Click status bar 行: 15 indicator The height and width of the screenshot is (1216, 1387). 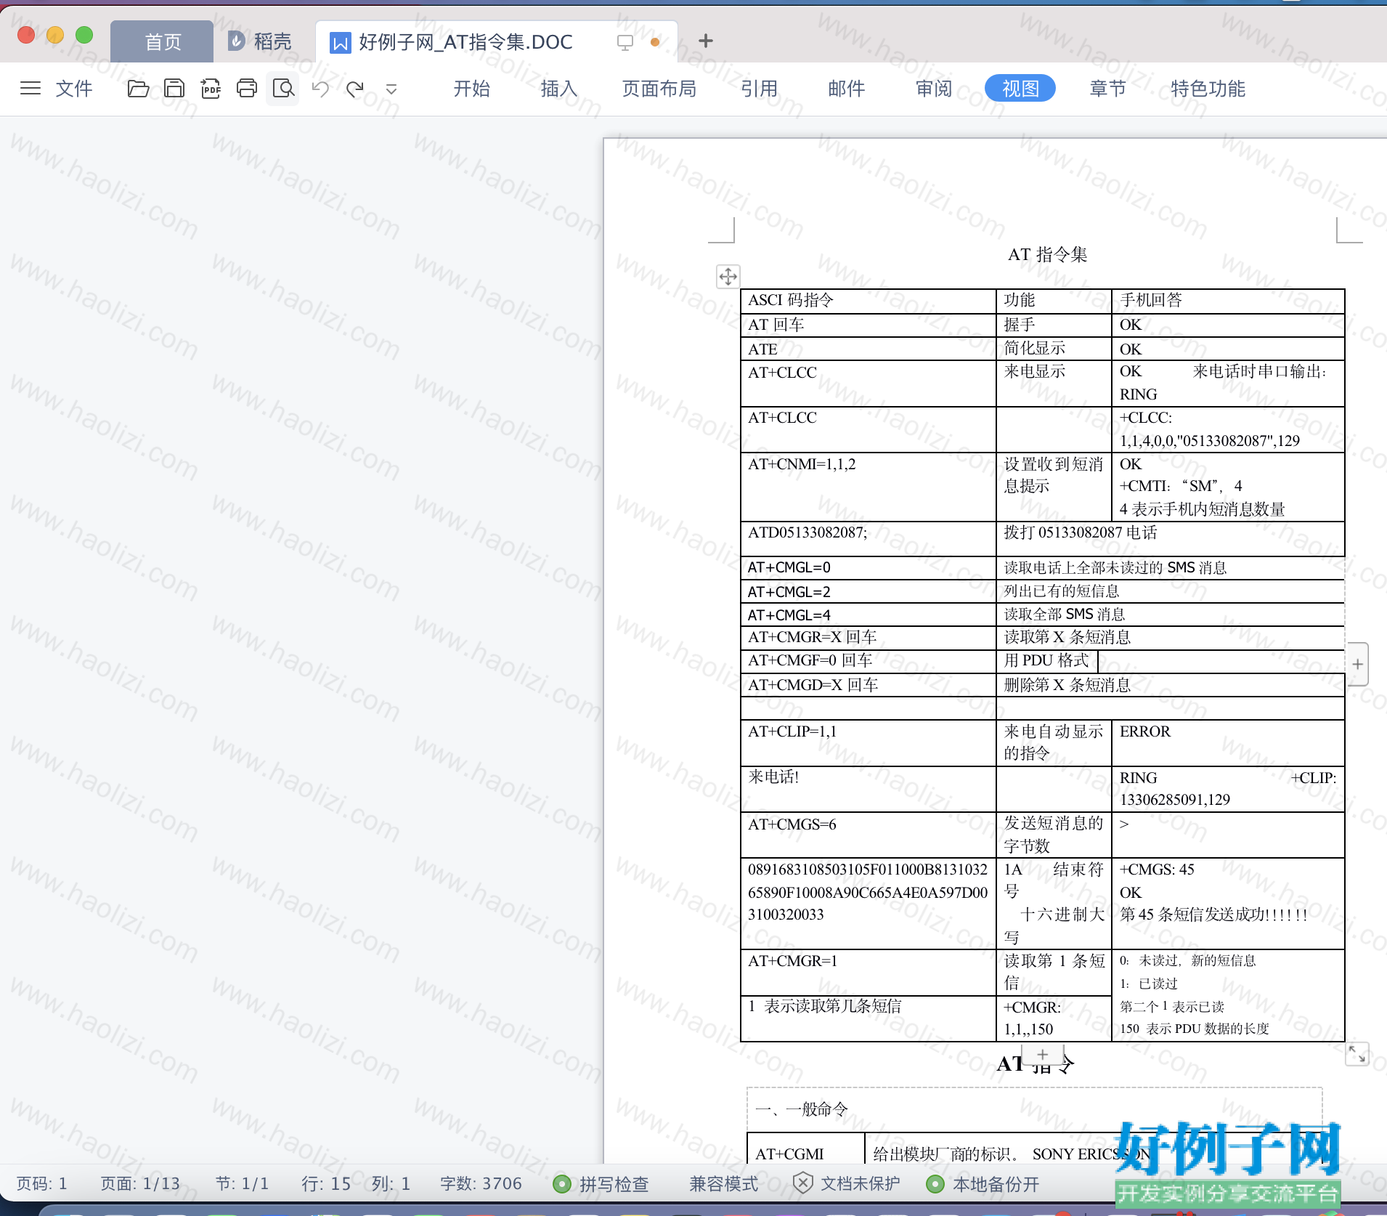click(x=326, y=1183)
